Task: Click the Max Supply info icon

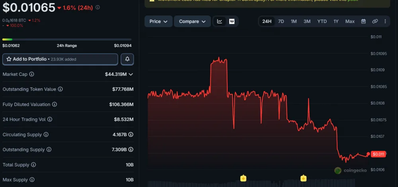Action: (32, 180)
